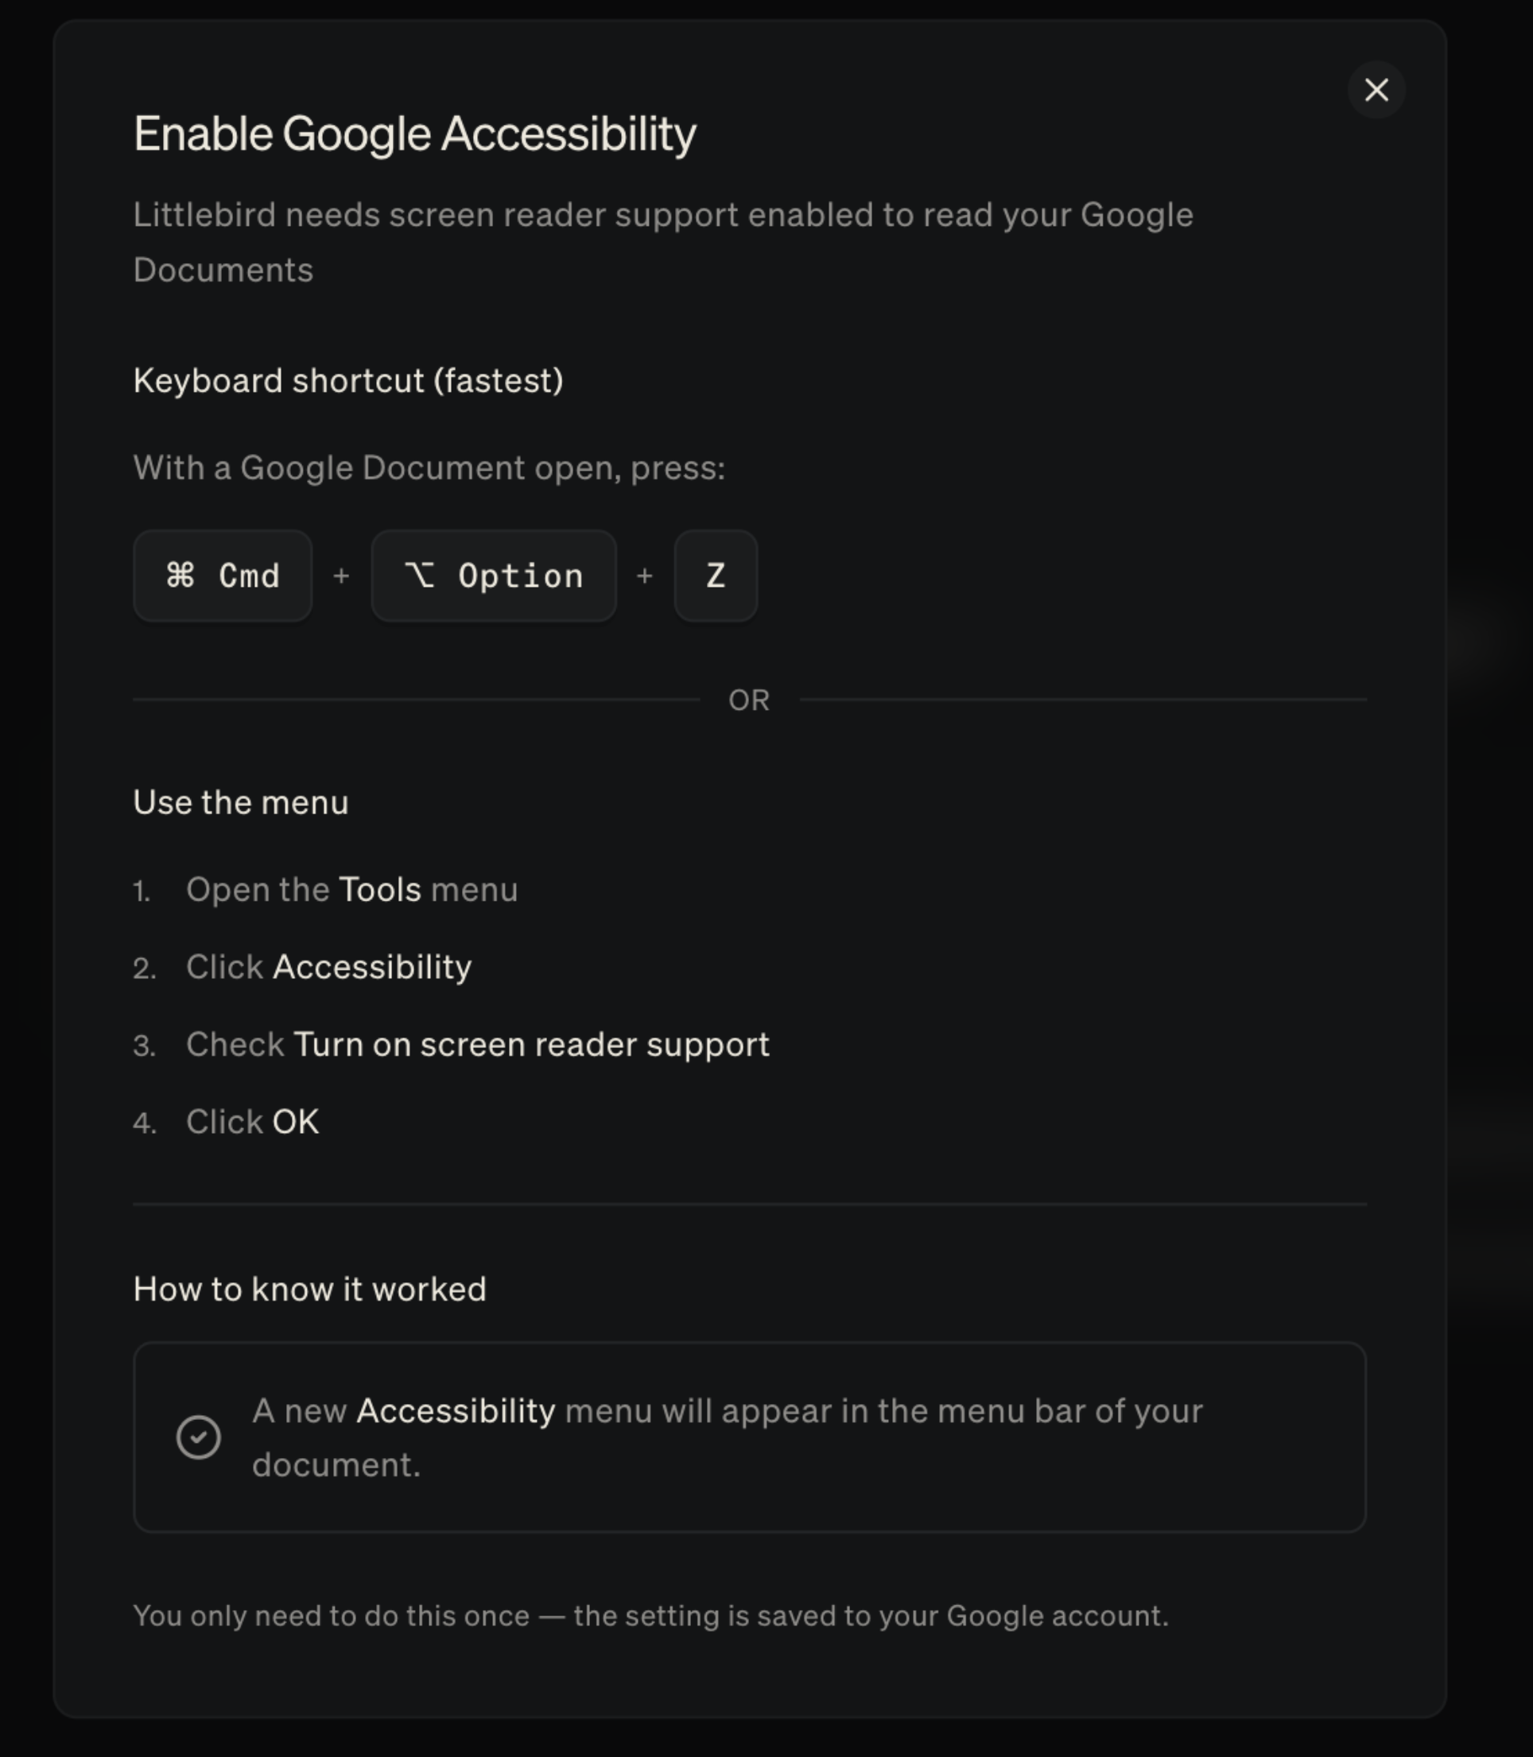Click the Use the menu heading
Image resolution: width=1533 pixels, height=1757 pixels.
coord(240,802)
